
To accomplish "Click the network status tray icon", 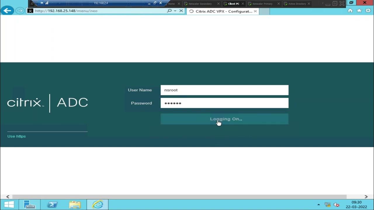I will (x=328, y=205).
